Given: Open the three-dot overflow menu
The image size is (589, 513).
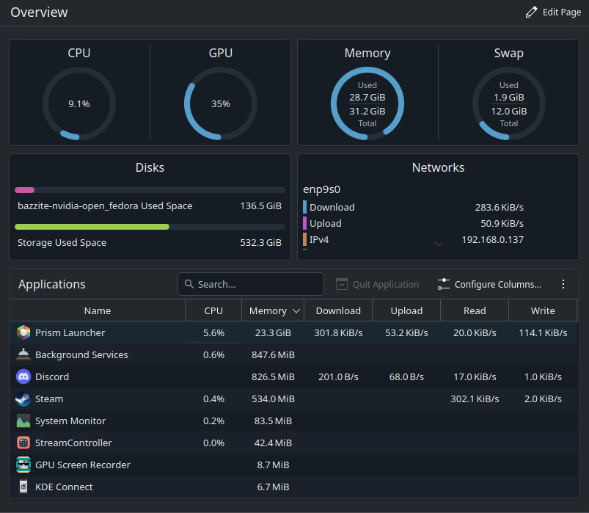Looking at the screenshot, I should (563, 284).
